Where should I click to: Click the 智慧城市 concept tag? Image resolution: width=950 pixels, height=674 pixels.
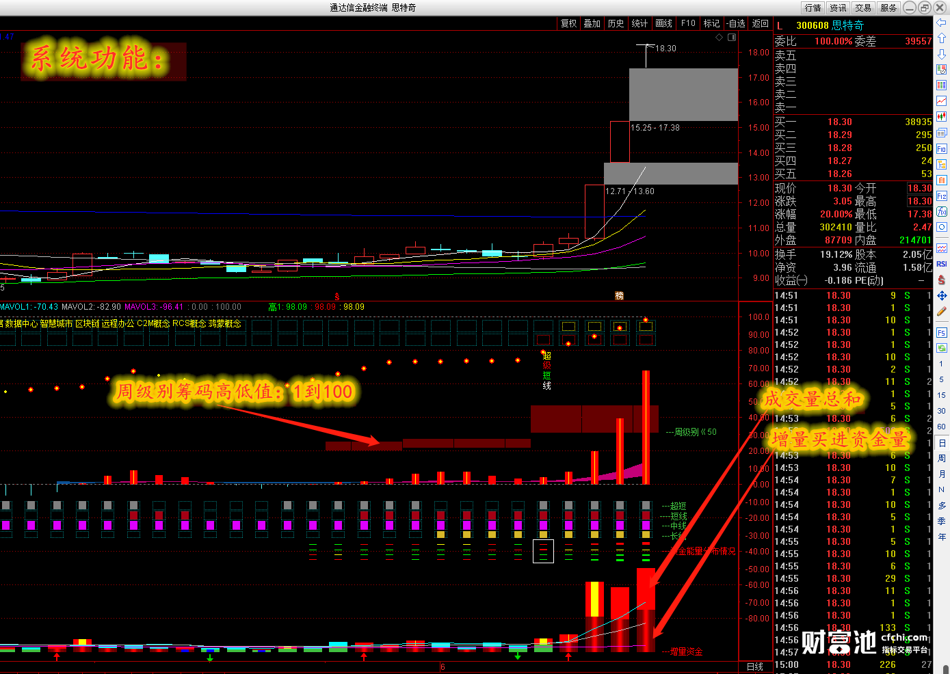pos(56,323)
